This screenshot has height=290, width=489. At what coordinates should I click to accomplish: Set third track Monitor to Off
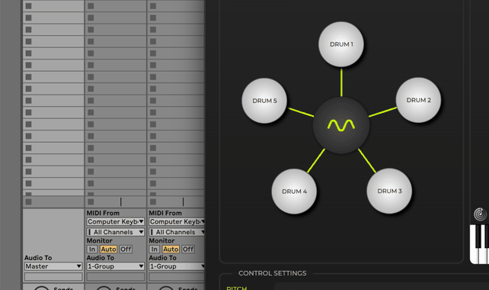(188, 249)
